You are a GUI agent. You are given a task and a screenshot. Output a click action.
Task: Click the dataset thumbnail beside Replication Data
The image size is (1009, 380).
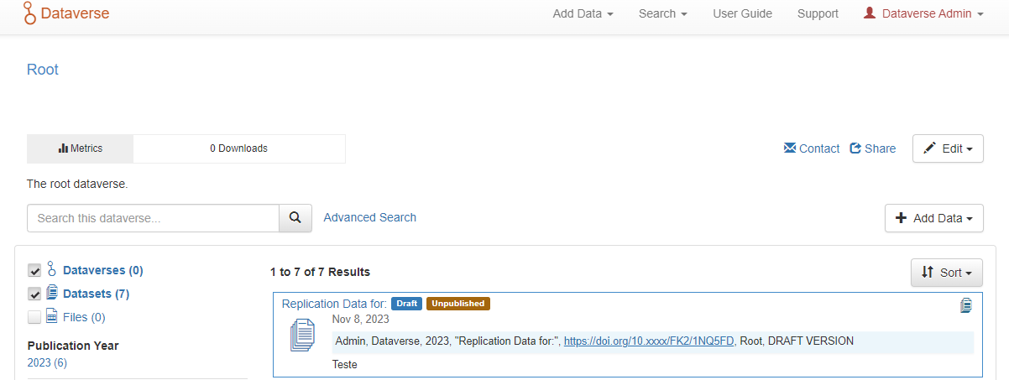(x=302, y=335)
